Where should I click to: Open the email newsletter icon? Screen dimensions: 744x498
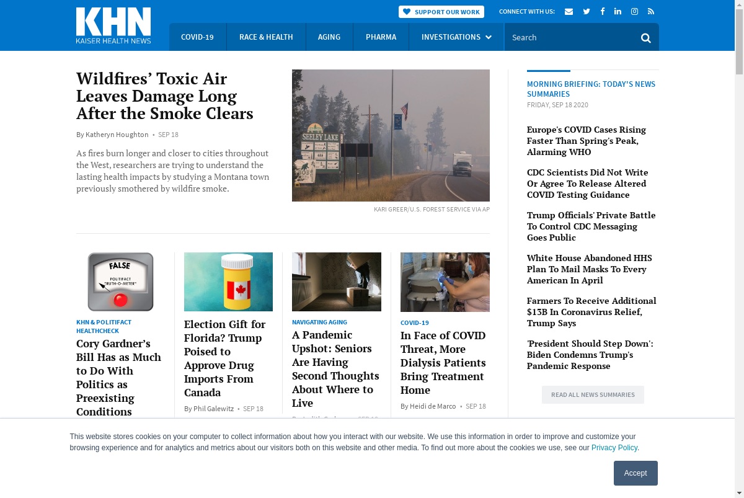pyautogui.click(x=569, y=12)
